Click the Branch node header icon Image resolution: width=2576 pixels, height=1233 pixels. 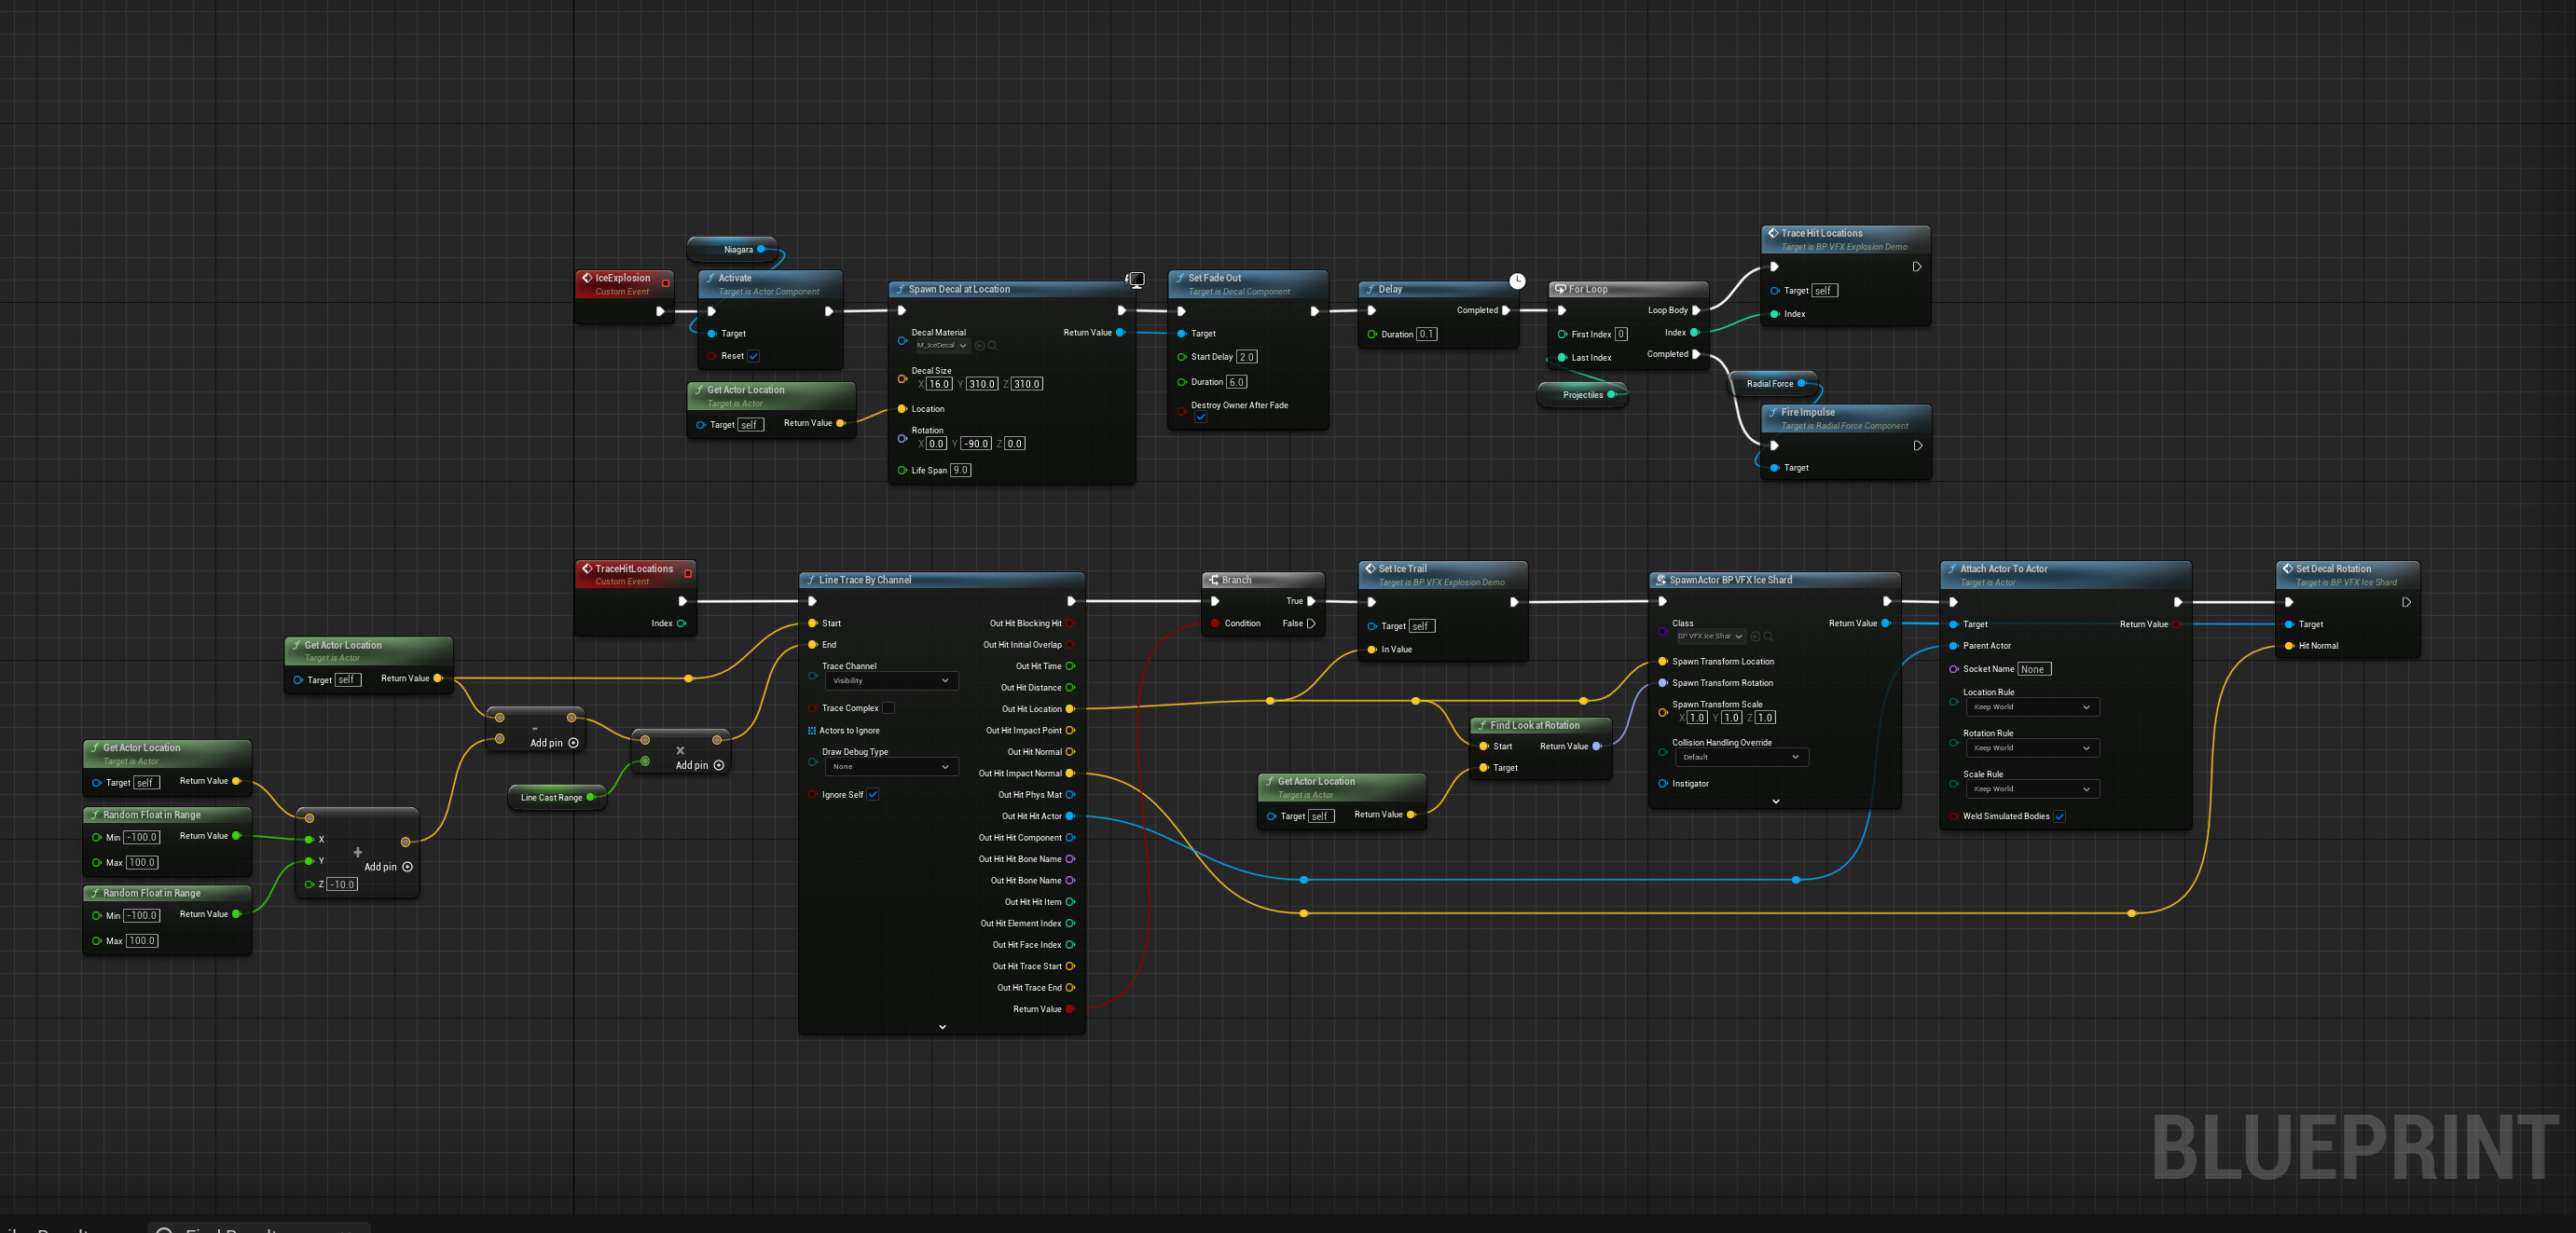1213,580
